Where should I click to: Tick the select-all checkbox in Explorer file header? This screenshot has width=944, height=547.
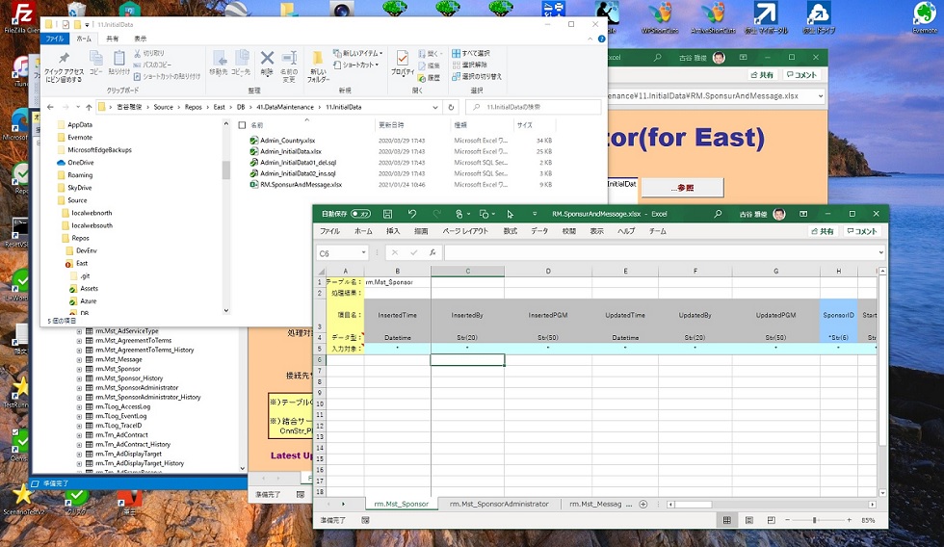pyautogui.click(x=242, y=125)
